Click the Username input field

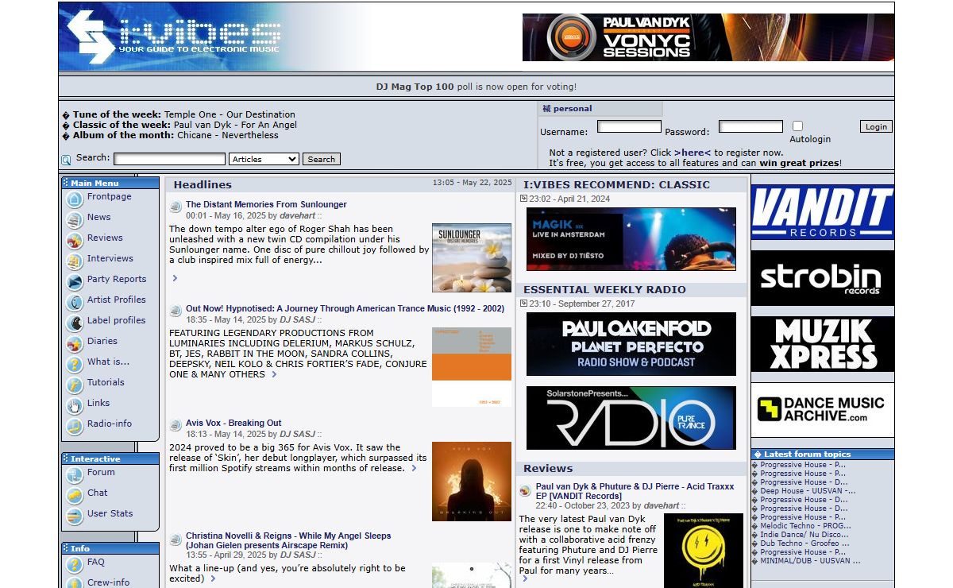[629, 126]
